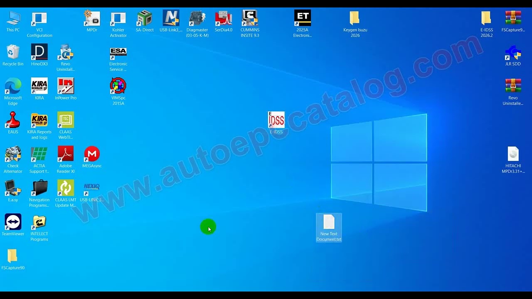Launch the Kohler Activator shortcut

(x=118, y=24)
